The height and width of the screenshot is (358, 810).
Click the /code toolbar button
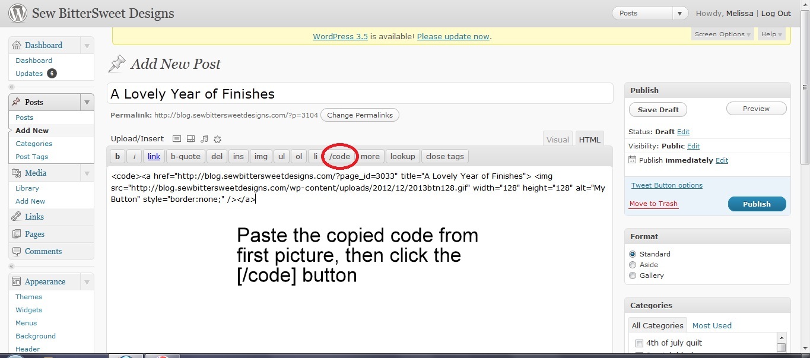pyautogui.click(x=339, y=156)
